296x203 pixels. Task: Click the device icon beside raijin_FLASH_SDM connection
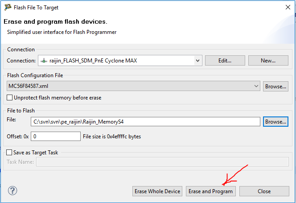[44, 60]
